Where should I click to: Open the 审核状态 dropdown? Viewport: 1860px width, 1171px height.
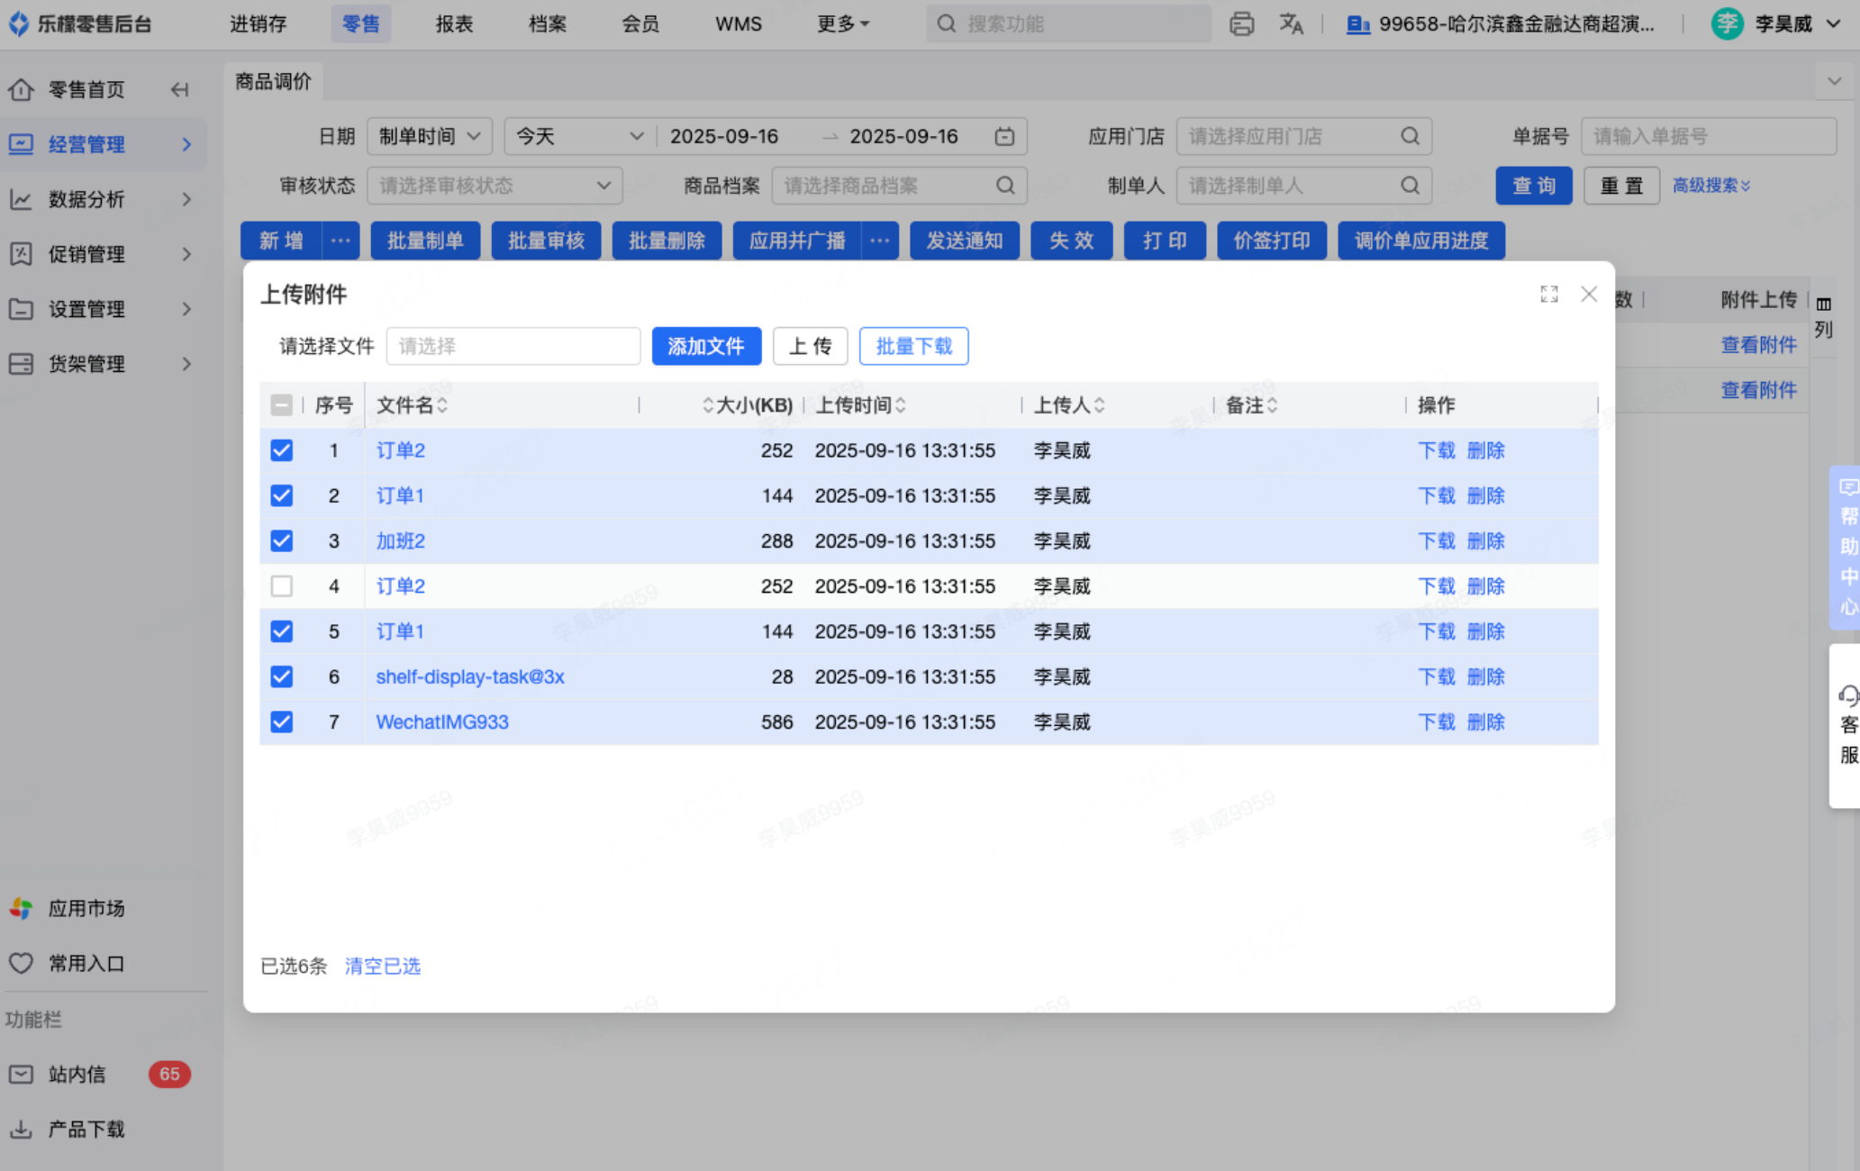[x=494, y=186]
